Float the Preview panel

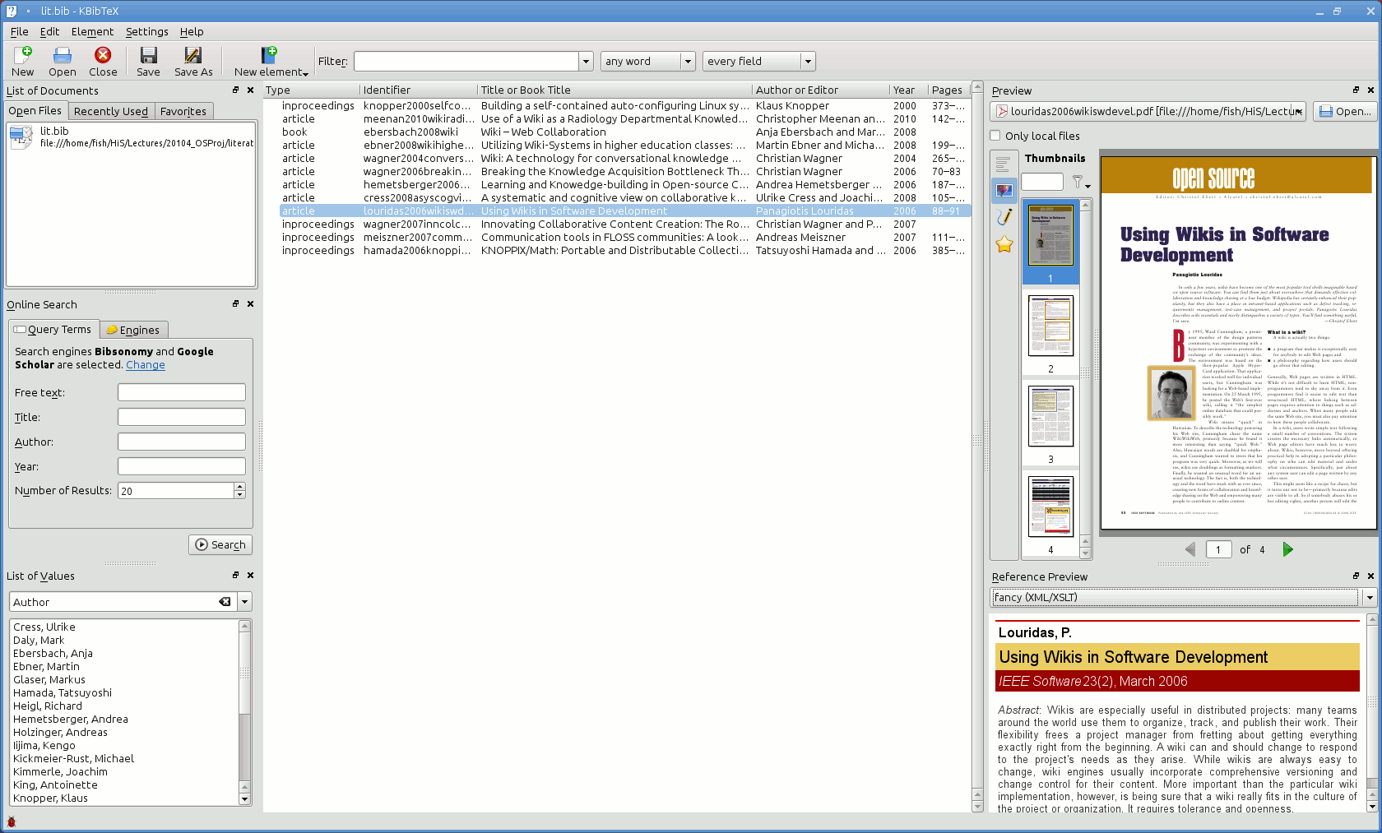[x=1356, y=90]
